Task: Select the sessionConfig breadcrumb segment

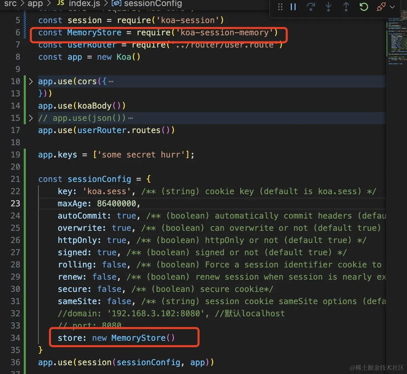Action: [x=153, y=4]
